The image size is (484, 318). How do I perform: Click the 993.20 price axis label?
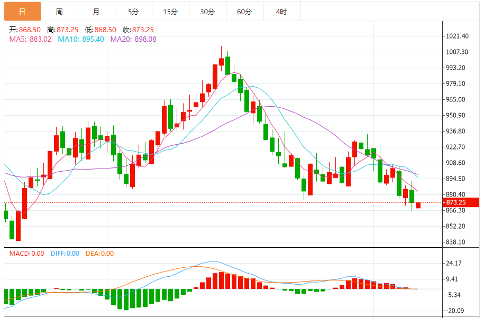455,68
